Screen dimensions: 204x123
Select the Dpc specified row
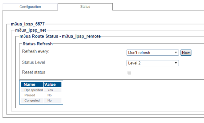[41, 90]
